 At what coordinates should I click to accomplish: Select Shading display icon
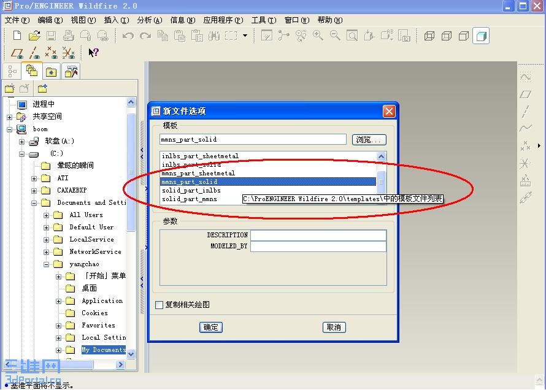coord(481,36)
